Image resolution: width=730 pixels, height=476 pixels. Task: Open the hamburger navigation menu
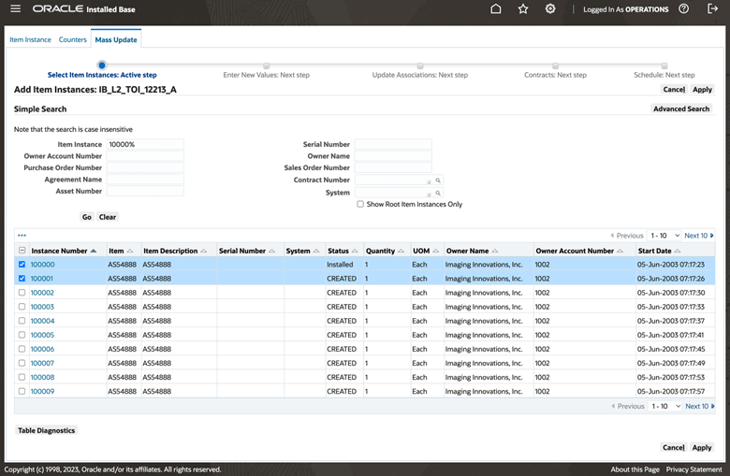(x=15, y=8)
